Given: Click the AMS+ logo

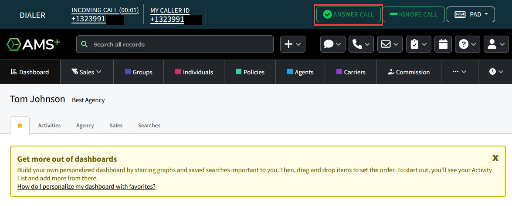Looking at the screenshot, I should point(33,44).
